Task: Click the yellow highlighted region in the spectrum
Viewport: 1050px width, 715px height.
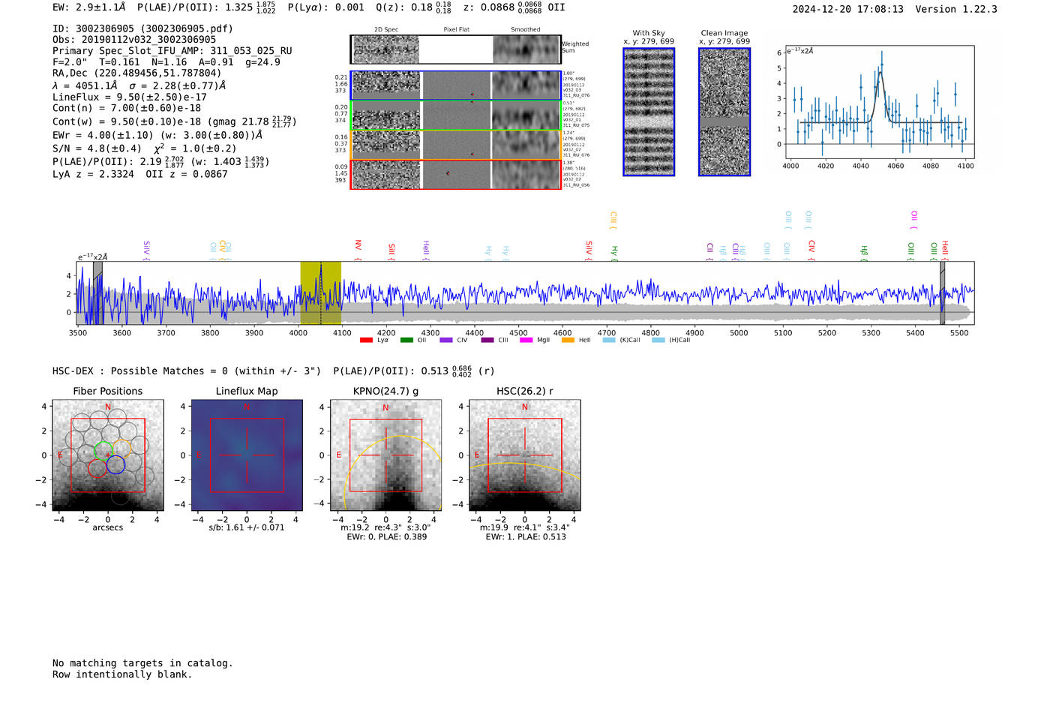Action: [321, 293]
